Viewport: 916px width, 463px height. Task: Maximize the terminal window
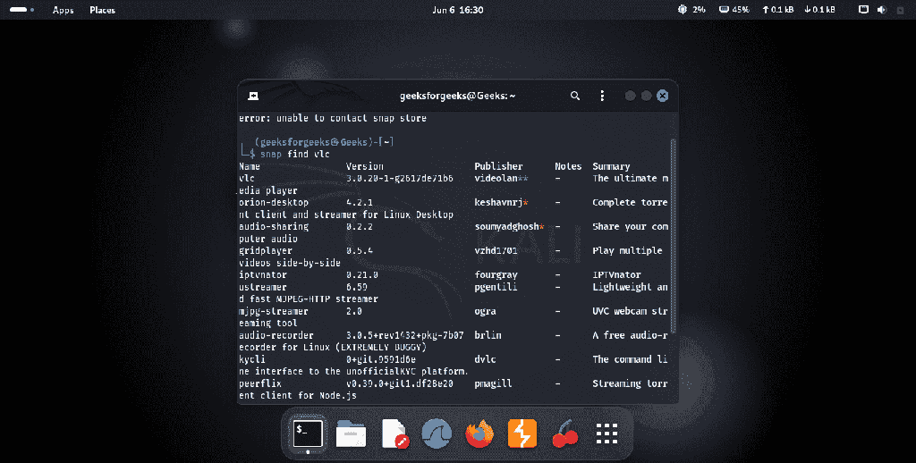pos(646,96)
